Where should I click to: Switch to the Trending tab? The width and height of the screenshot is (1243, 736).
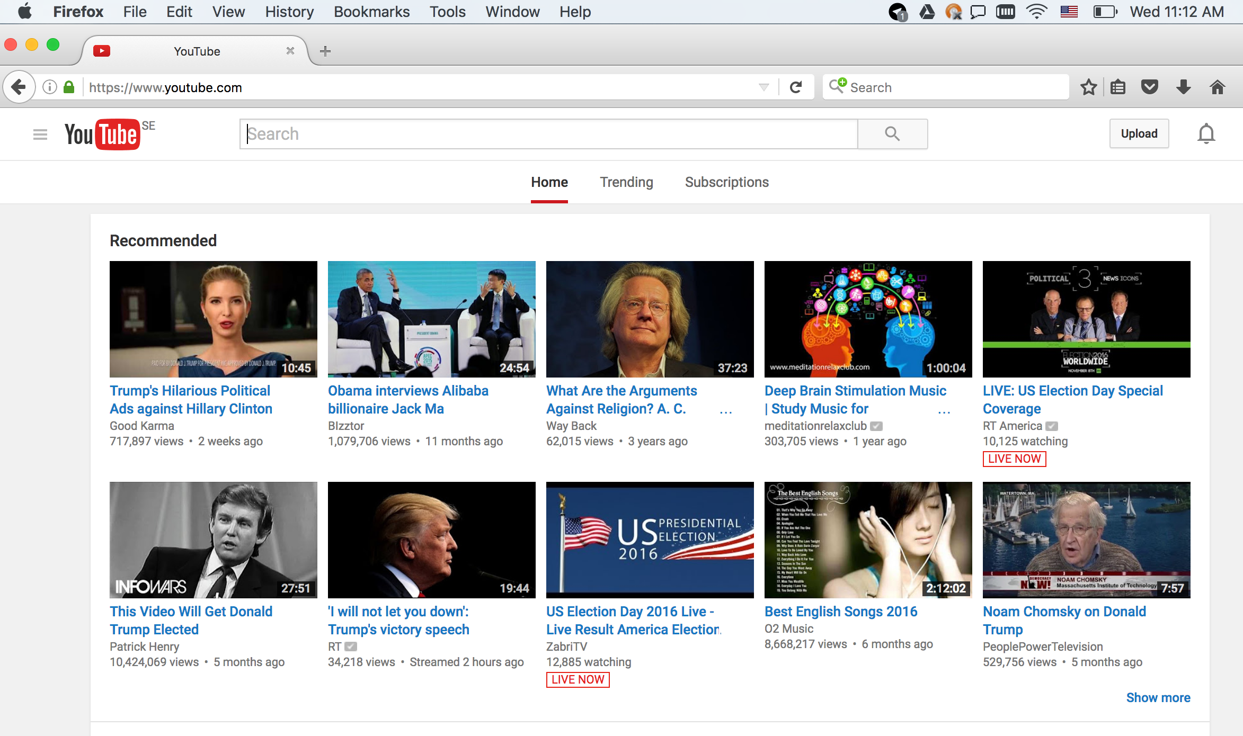click(626, 182)
